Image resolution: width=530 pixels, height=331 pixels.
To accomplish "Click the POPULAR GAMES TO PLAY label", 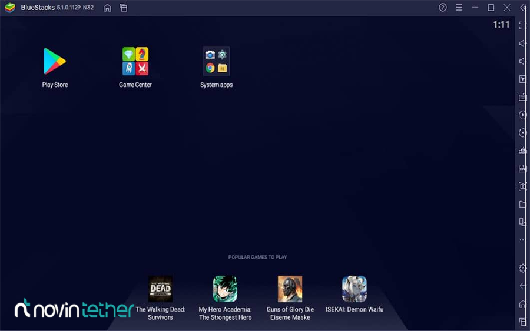I will pos(257,257).
